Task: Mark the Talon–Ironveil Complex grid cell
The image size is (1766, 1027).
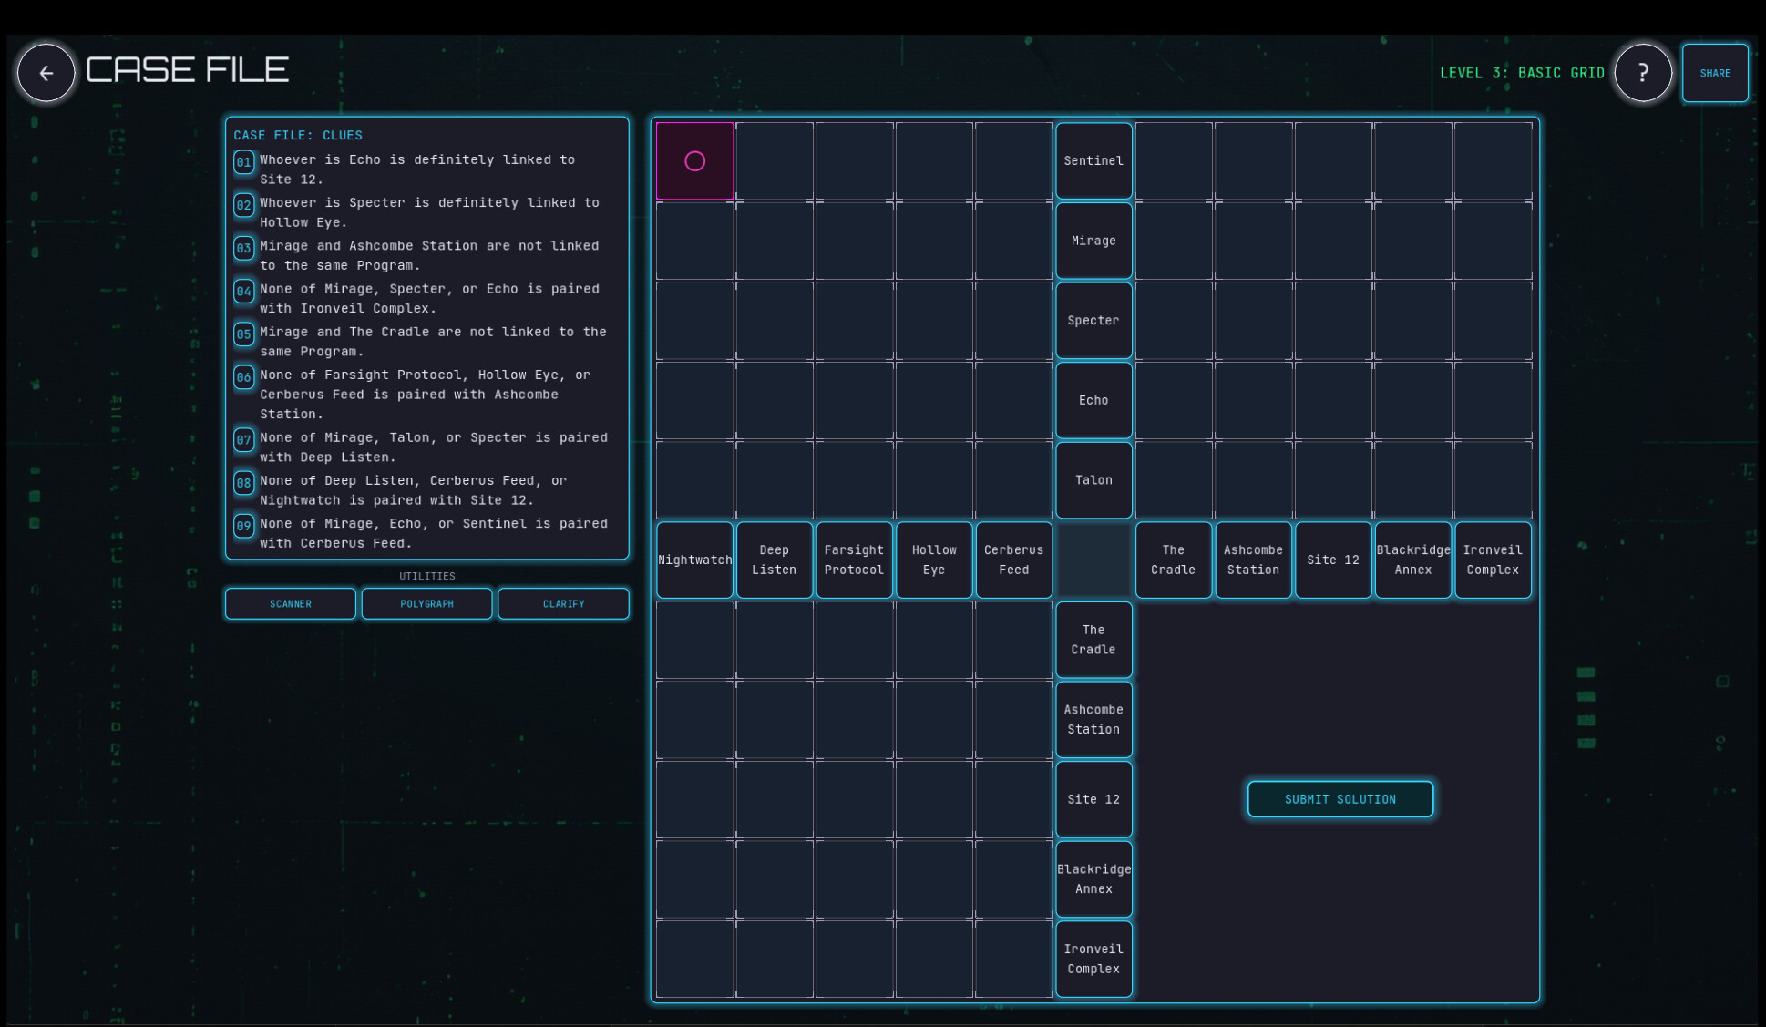Action: point(1493,480)
